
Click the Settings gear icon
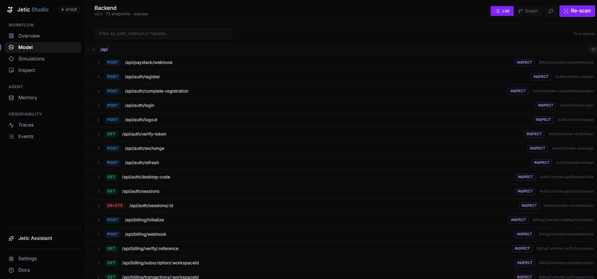[x=11, y=259]
